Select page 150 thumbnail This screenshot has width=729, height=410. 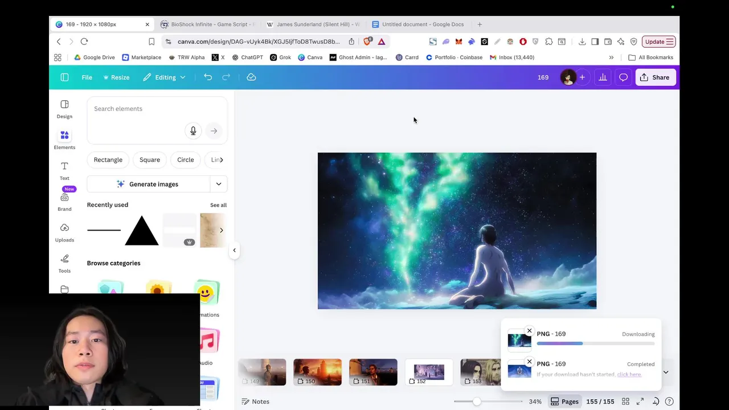point(317,372)
